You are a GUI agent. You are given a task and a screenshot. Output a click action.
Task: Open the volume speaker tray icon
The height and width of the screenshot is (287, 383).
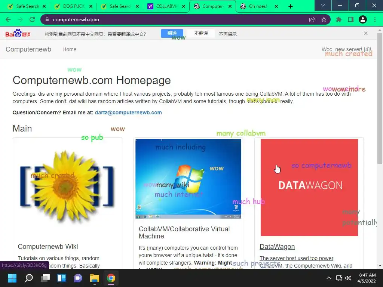pos(348,278)
